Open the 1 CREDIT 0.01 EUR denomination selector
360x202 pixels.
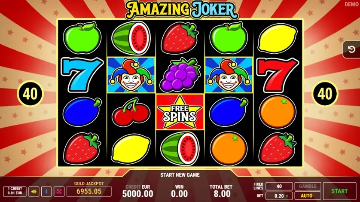[15, 191]
